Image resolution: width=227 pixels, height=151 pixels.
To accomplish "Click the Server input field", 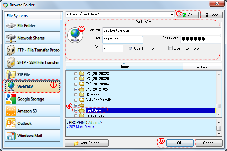I will click(161, 31).
